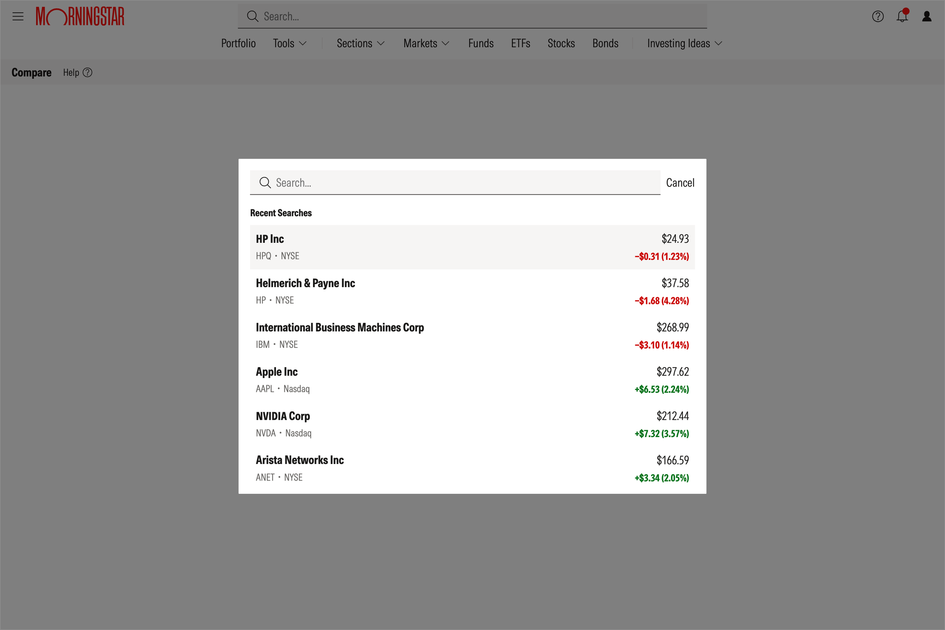Click the −$1.68 (4.28%) change value
Viewport: 945px width, 630px height.
point(662,301)
